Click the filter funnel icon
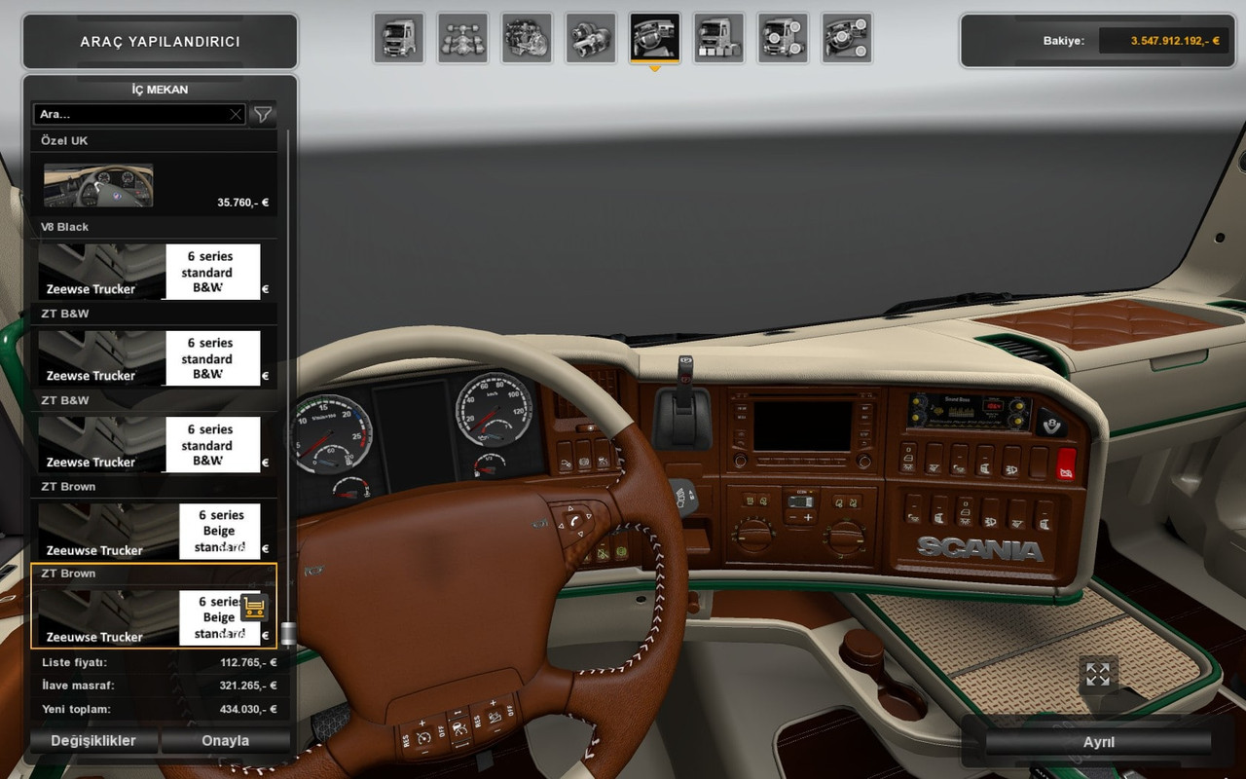Viewport: 1246px width, 779px height. pos(263,114)
